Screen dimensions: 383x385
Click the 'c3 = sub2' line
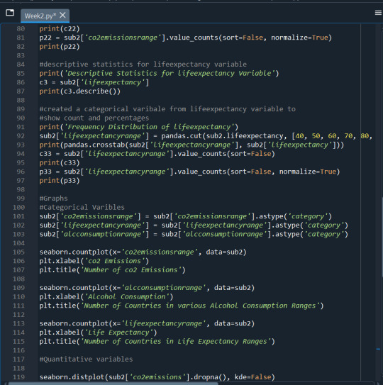pos(94,82)
